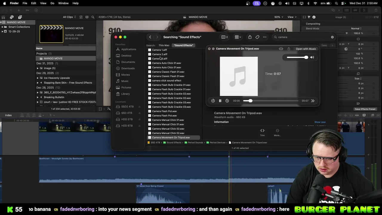Screen dimensions: 382x215
Task: Click the preview playback progress slider
Action: click(x=271, y=101)
